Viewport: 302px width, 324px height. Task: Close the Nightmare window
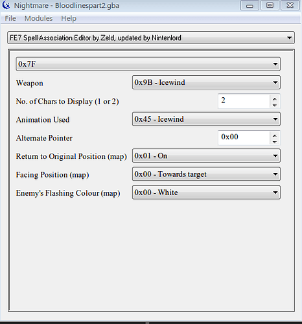[x=290, y=5]
